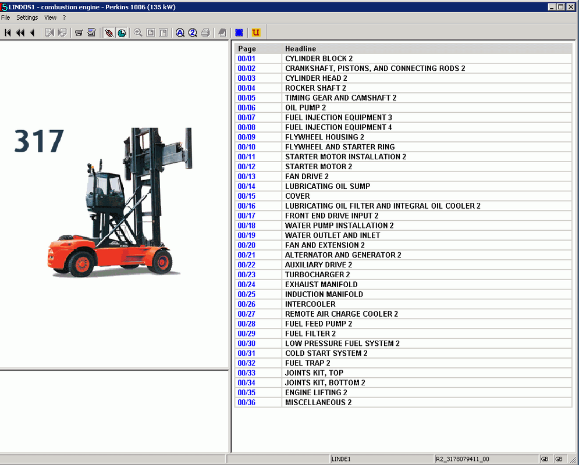This screenshot has width=579, height=465.
Task: Click the first page layout icon after zoom
Action: coord(151,33)
